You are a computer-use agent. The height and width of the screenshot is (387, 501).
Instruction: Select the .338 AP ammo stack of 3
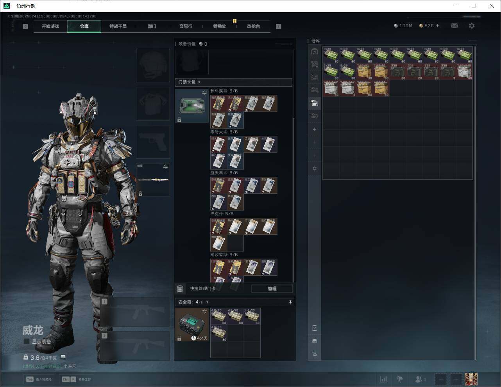[x=448, y=71]
